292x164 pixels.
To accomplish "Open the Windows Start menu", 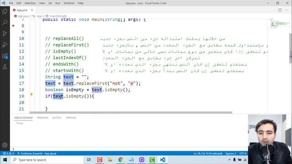I will click(x=5, y=160).
